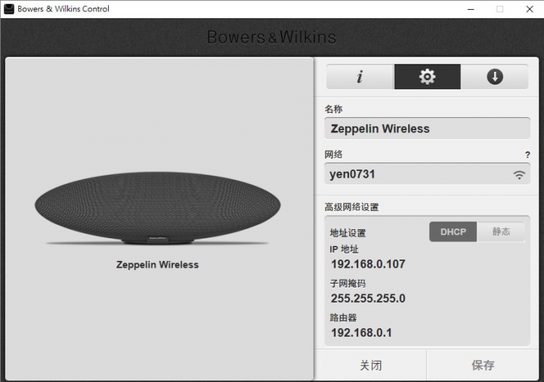Open the firmware download arrow tab
This screenshot has width=544, height=382.
pos(495,76)
